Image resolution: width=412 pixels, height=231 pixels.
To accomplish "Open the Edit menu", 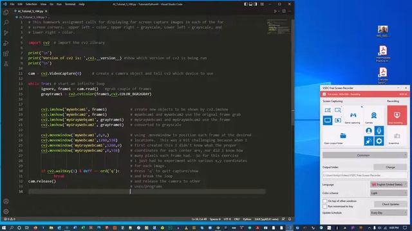I will coord(20,4).
